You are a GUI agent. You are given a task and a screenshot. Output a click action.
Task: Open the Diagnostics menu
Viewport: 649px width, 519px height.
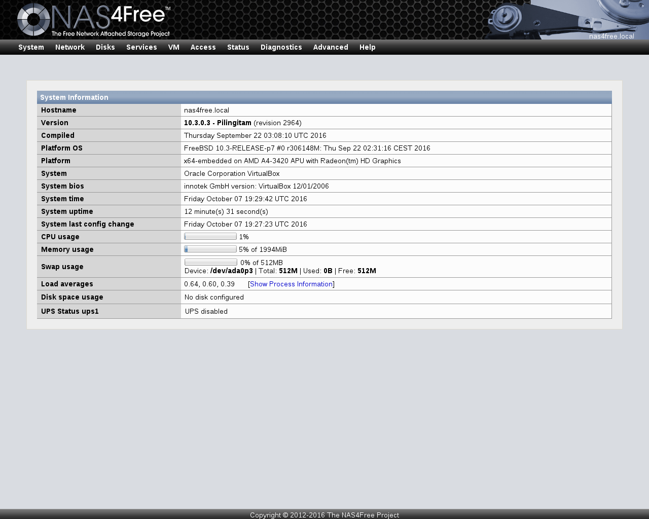tap(281, 47)
